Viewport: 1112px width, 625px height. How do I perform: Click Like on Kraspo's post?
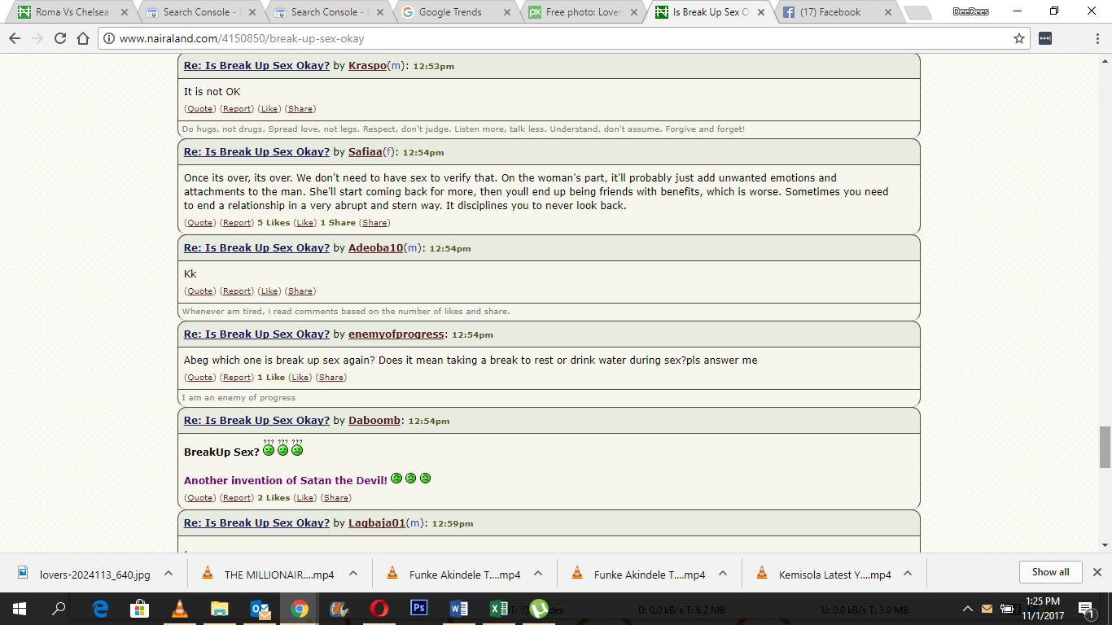[x=269, y=109]
